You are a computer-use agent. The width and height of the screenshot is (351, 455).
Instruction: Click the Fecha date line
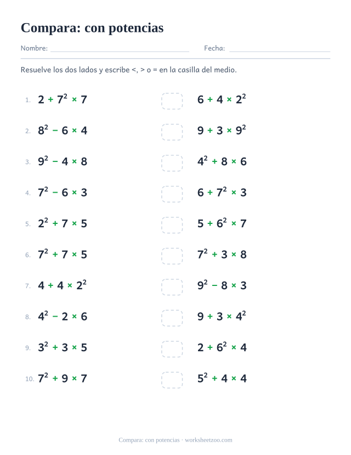pos(280,52)
